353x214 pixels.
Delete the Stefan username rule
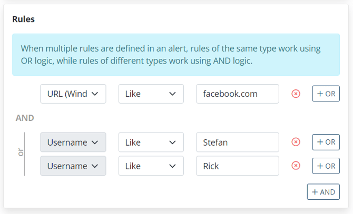(296, 142)
